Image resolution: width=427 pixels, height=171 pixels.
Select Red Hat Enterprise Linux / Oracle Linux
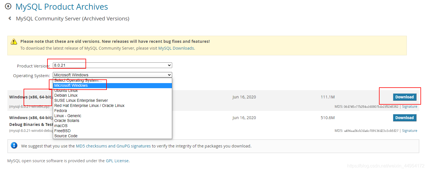click(x=113, y=105)
